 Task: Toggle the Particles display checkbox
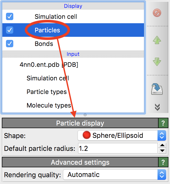[10, 30]
